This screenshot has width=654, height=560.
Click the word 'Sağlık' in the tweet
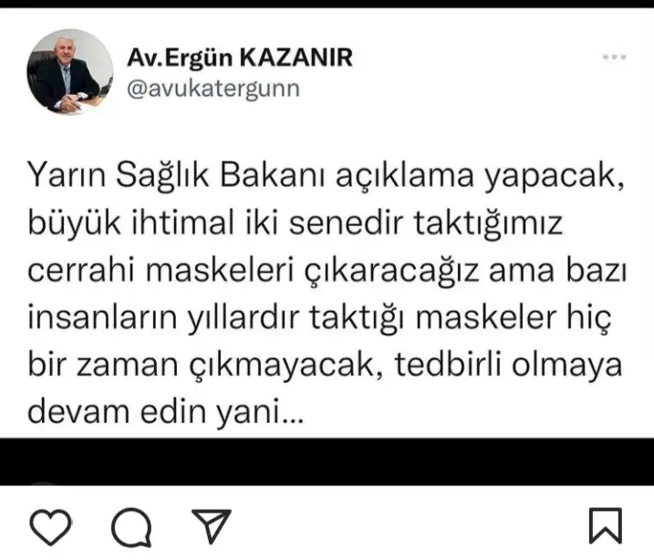[161, 176]
